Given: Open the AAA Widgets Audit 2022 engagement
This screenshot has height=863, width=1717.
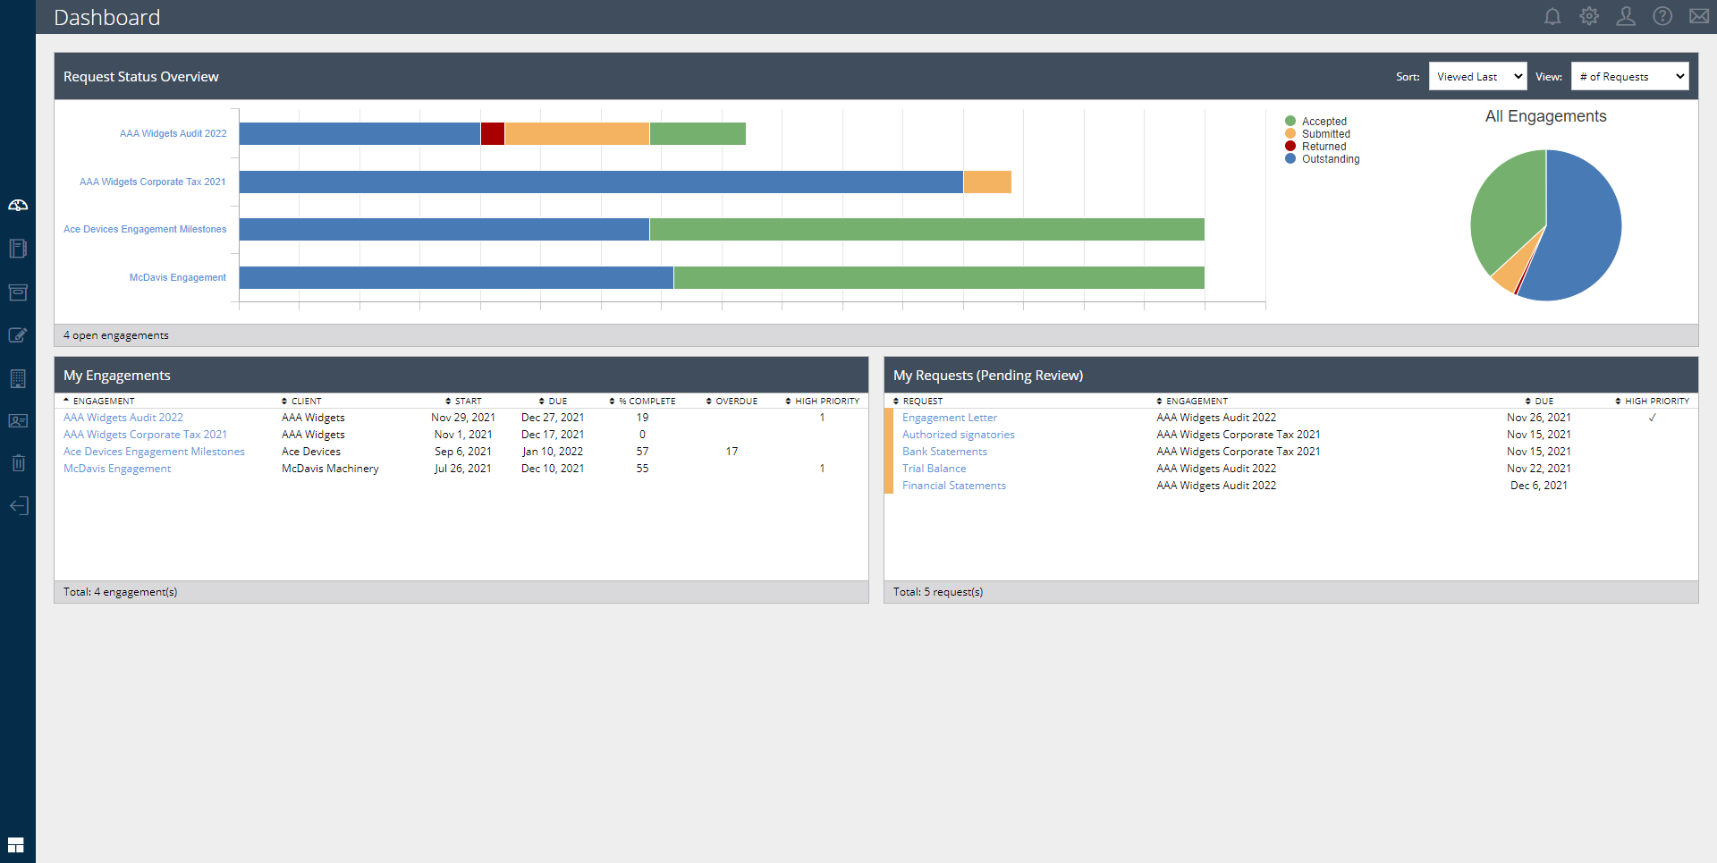Looking at the screenshot, I should pos(123,417).
